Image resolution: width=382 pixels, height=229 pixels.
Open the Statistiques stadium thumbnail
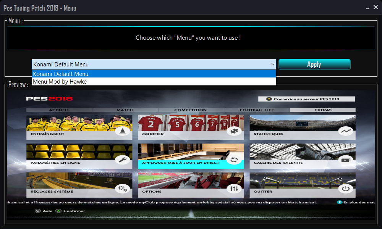[x=303, y=123]
